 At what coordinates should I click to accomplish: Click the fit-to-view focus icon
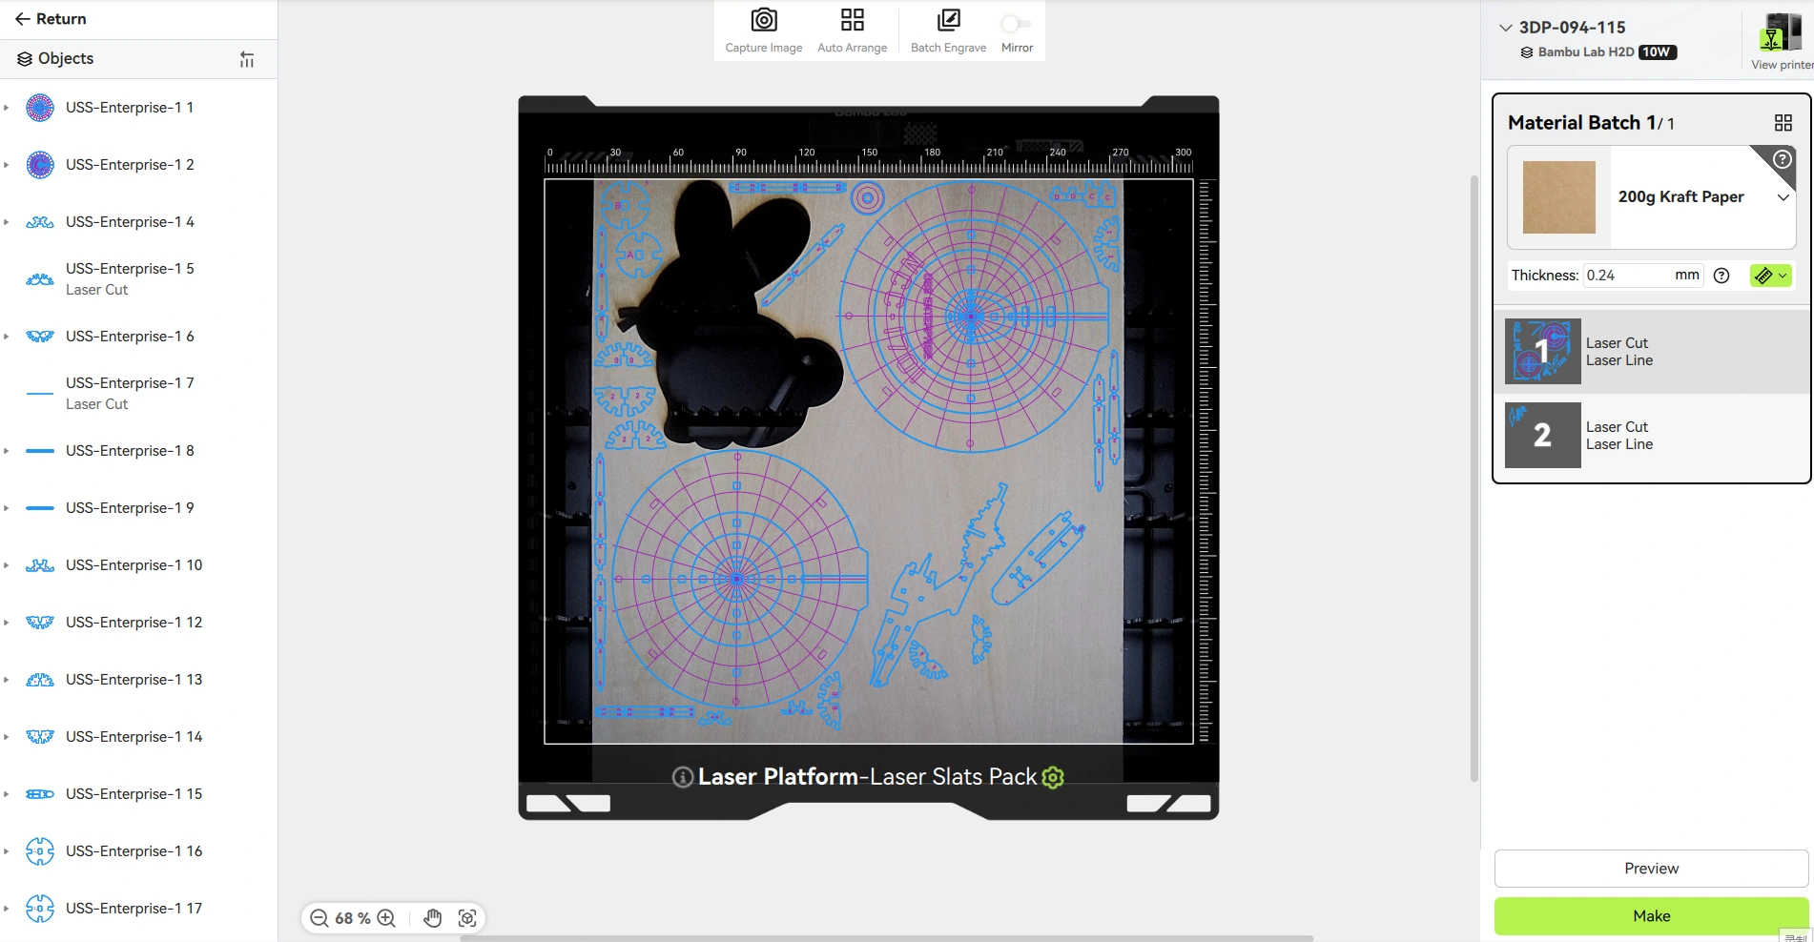tap(467, 918)
